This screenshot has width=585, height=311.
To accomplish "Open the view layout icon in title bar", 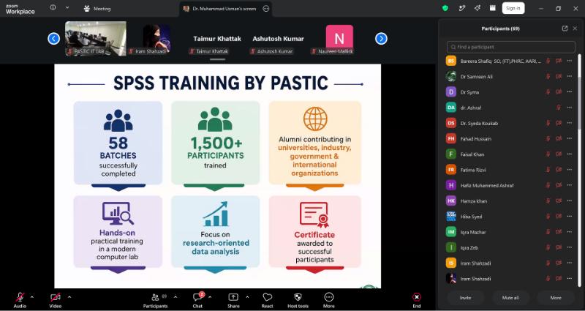I will (492, 8).
